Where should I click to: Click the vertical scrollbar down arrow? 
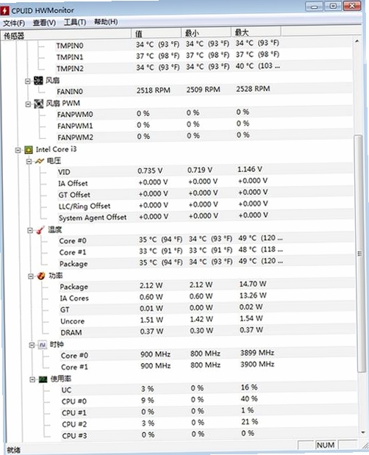pyautogui.click(x=363, y=433)
